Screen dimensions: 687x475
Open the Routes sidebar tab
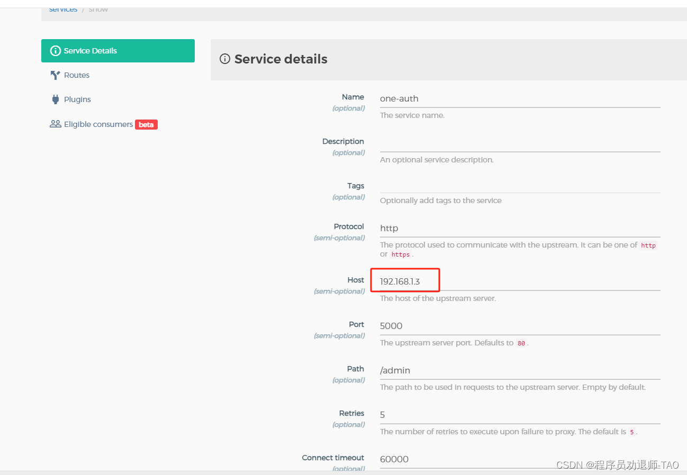(118, 75)
